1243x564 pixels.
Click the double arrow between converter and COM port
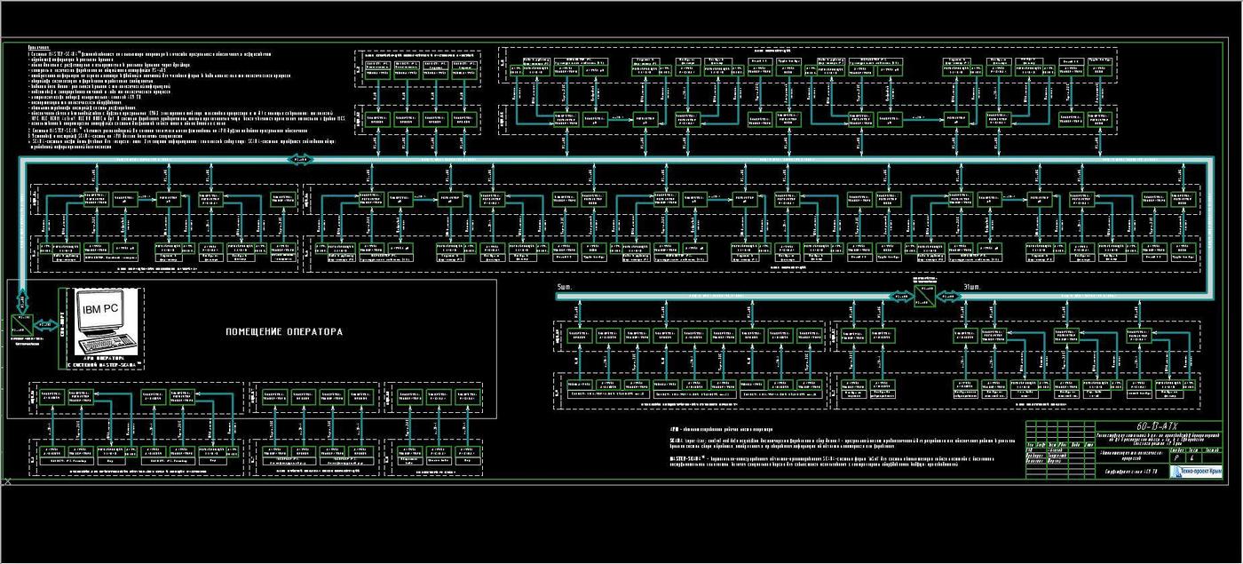44,325
